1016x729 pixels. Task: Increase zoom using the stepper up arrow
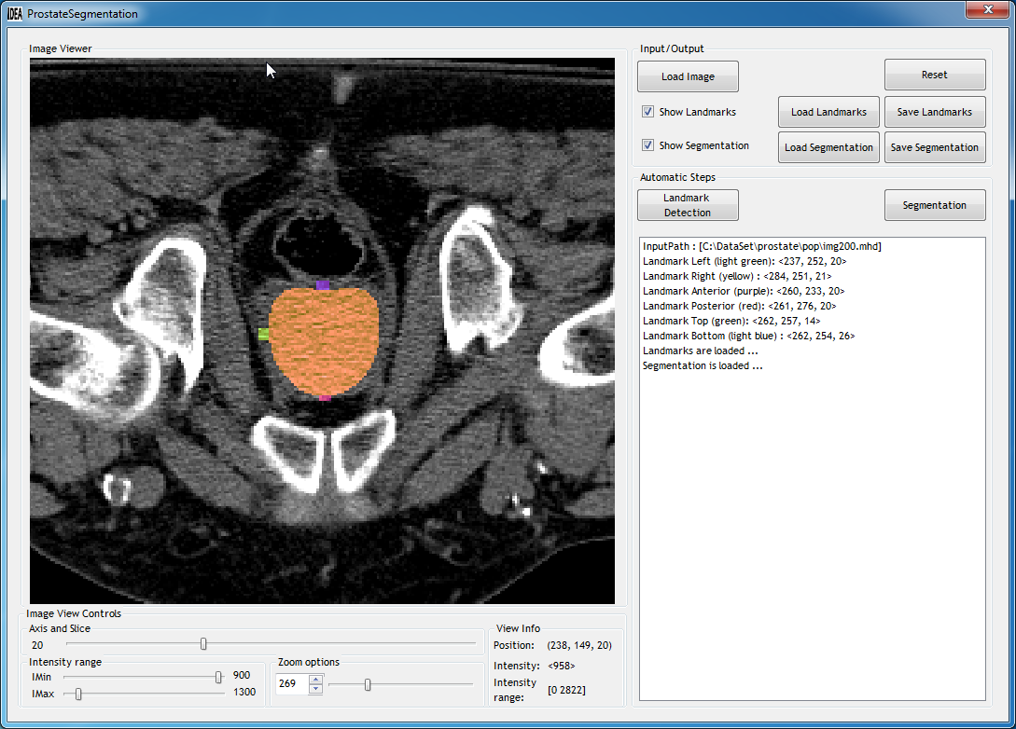click(315, 679)
